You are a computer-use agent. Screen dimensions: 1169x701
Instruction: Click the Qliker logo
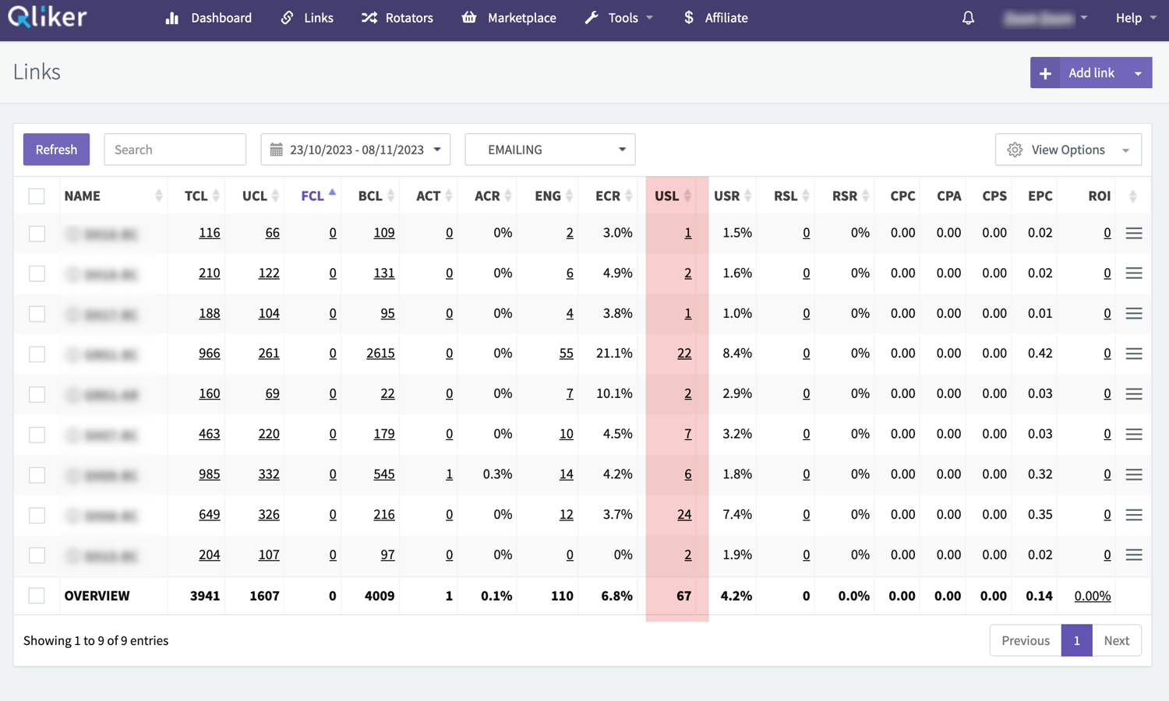pos(48,17)
